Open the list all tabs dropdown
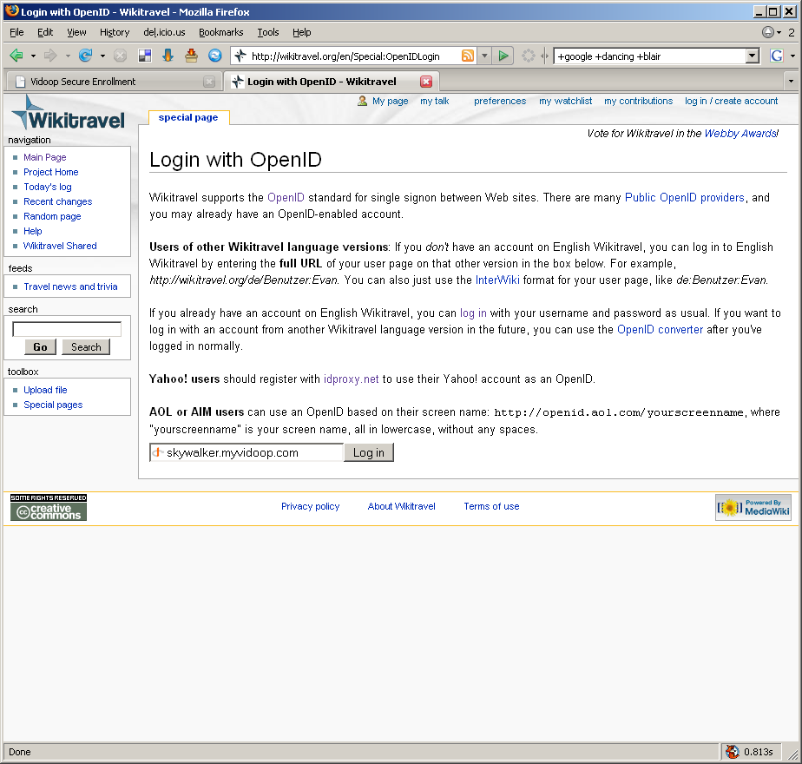Viewport: 802px width, 764px height. pyautogui.click(x=791, y=81)
